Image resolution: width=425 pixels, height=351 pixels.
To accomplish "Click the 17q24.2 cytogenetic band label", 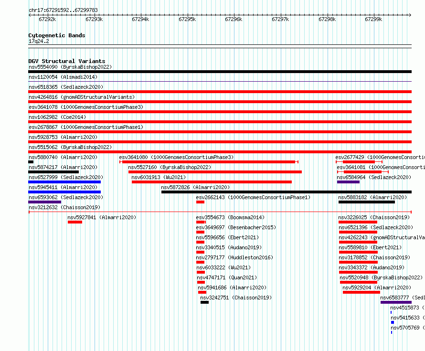I will pyautogui.click(x=39, y=41).
